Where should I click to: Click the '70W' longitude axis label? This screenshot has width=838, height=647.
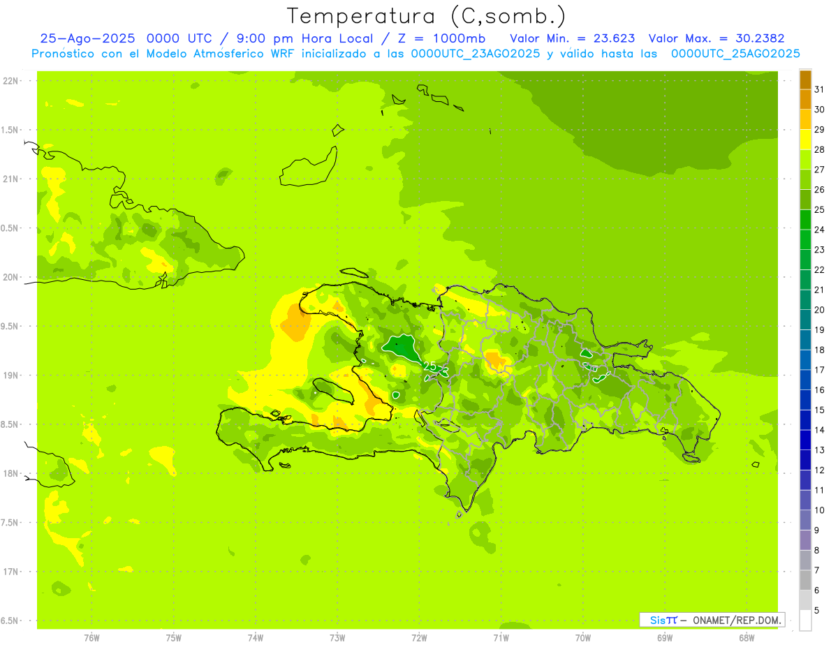point(583,638)
